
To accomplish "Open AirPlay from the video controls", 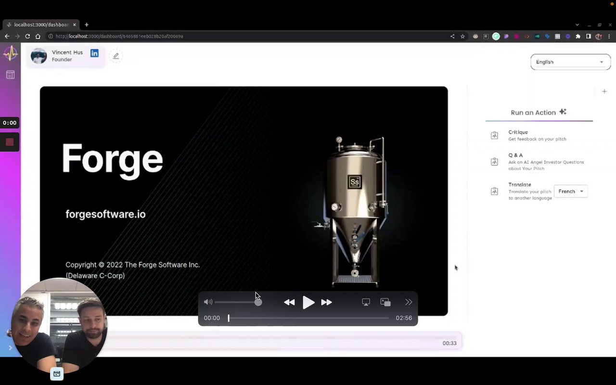I will [366, 302].
